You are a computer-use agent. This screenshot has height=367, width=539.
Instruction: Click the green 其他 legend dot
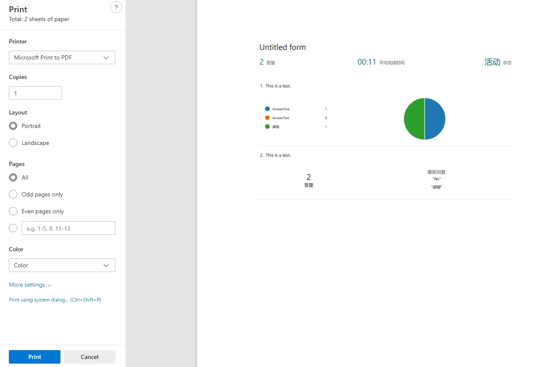(x=267, y=127)
